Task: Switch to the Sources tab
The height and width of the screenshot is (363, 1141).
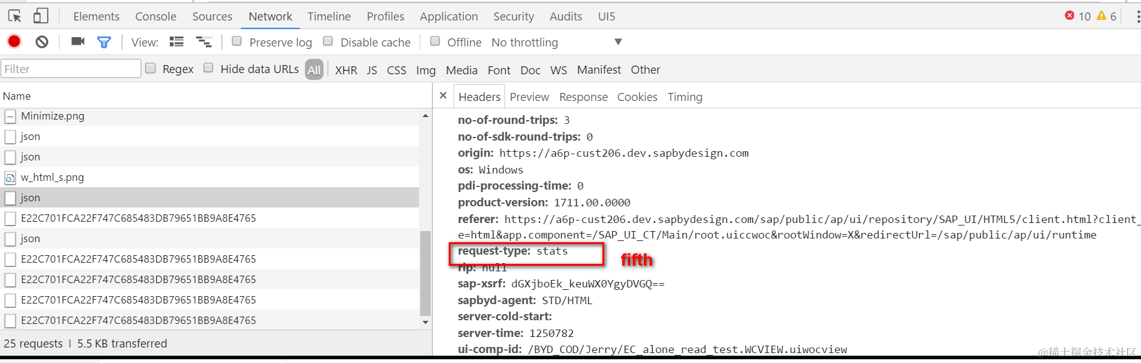Action: [212, 17]
